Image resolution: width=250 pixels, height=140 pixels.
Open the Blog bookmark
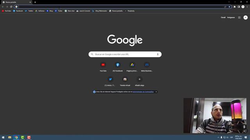pyautogui.click(x=50, y=11)
